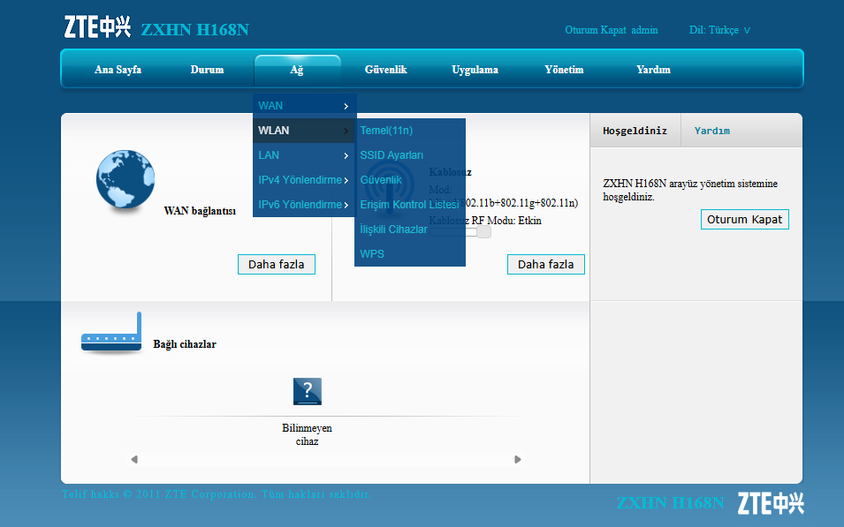Click the WAN connection globe icon

click(125, 179)
